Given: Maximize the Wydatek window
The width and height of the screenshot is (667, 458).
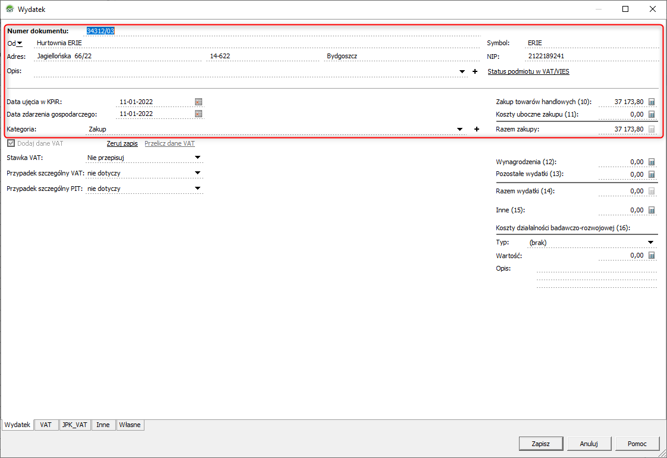Looking at the screenshot, I should pos(625,9).
